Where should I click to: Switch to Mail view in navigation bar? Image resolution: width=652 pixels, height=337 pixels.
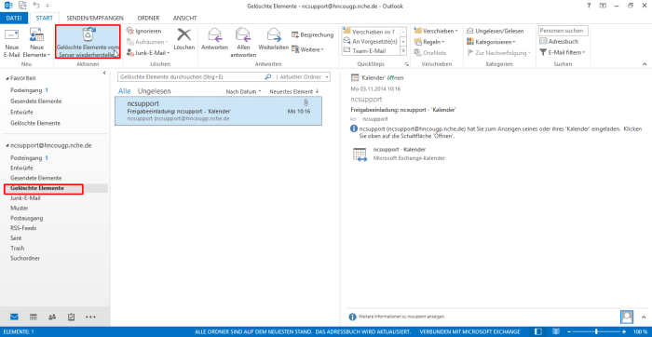(15, 317)
